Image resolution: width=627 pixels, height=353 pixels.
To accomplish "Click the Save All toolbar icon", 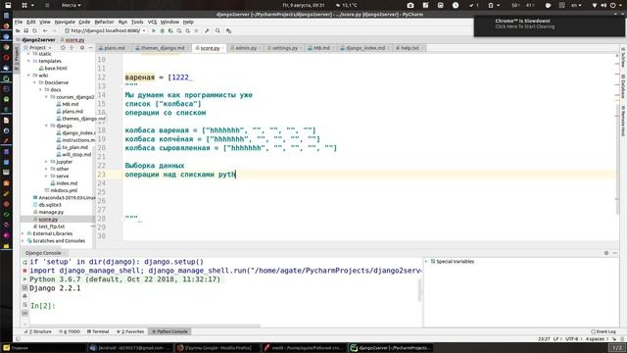I will tap(26, 30).
